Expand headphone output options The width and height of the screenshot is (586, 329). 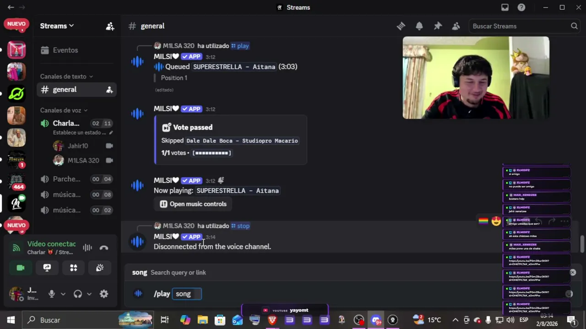pyautogui.click(x=89, y=294)
